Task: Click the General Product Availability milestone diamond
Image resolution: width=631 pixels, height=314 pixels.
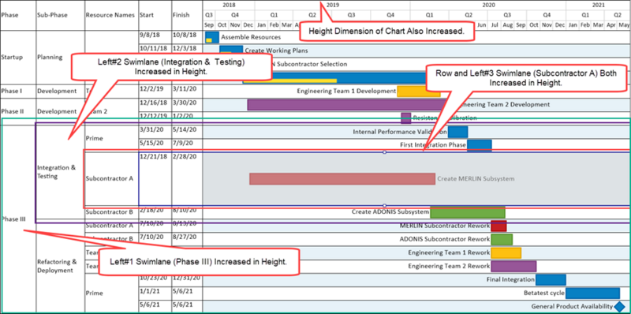Action: coord(620,306)
